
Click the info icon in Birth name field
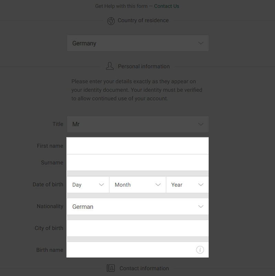pos(200,250)
